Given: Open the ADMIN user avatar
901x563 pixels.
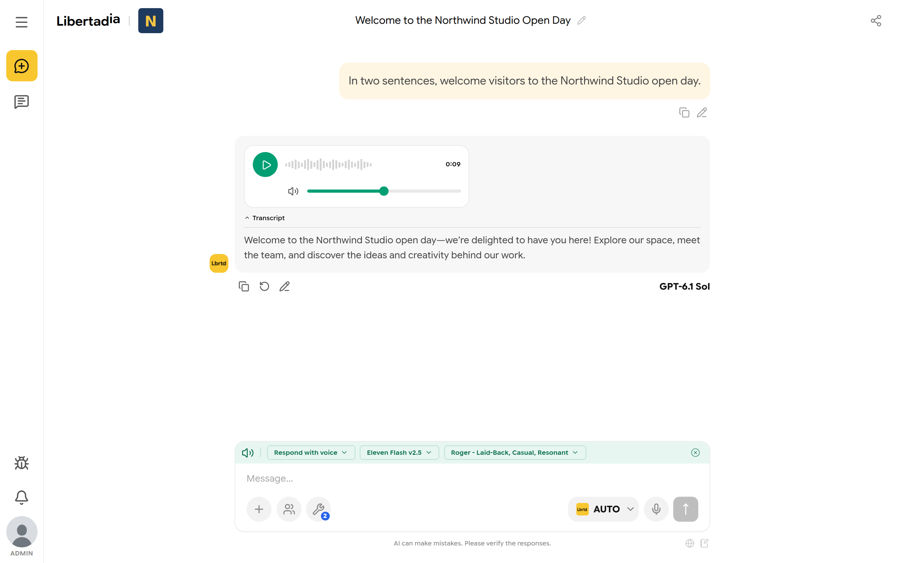Looking at the screenshot, I should [x=22, y=532].
